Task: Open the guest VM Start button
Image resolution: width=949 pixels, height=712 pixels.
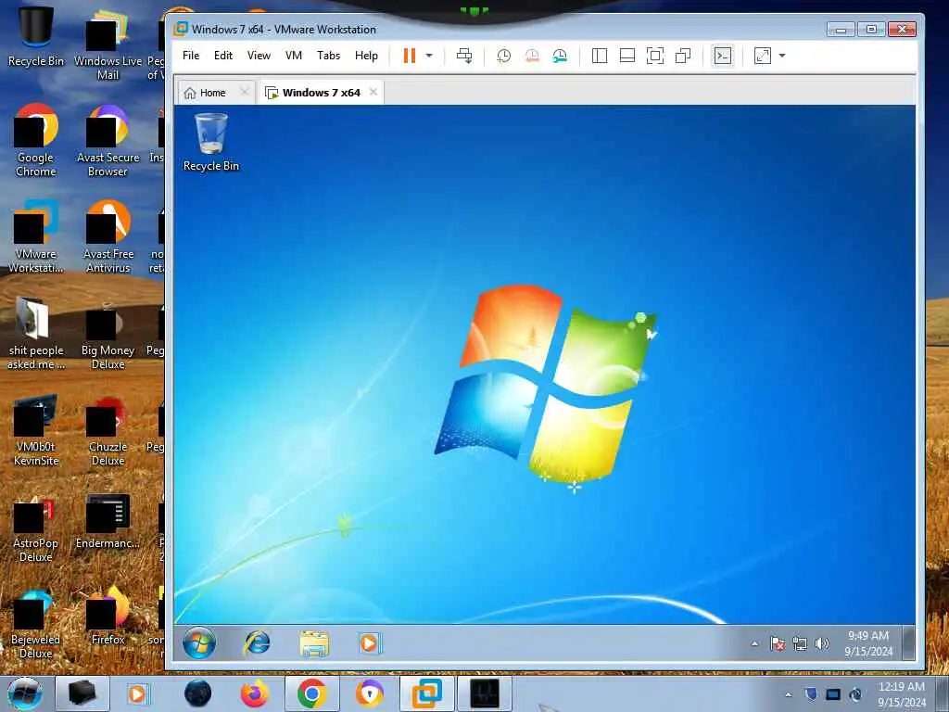Action: pyautogui.click(x=199, y=643)
